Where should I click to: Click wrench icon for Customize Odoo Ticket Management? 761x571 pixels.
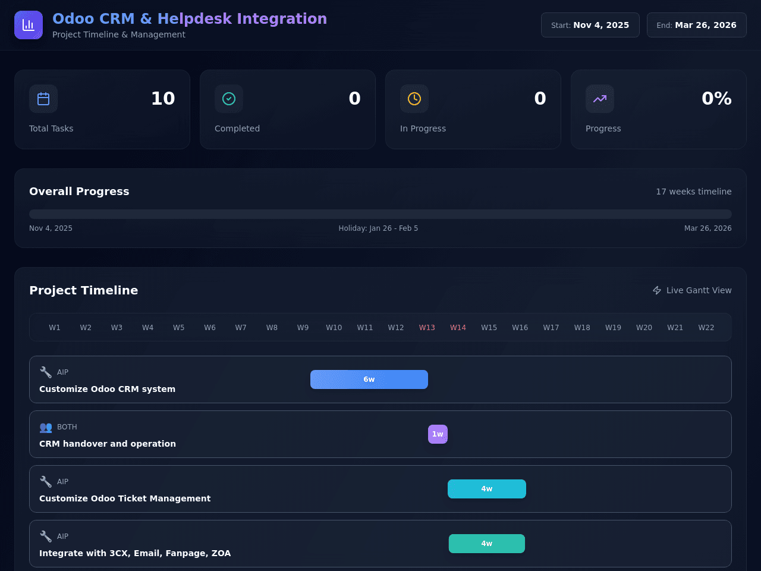(x=46, y=482)
